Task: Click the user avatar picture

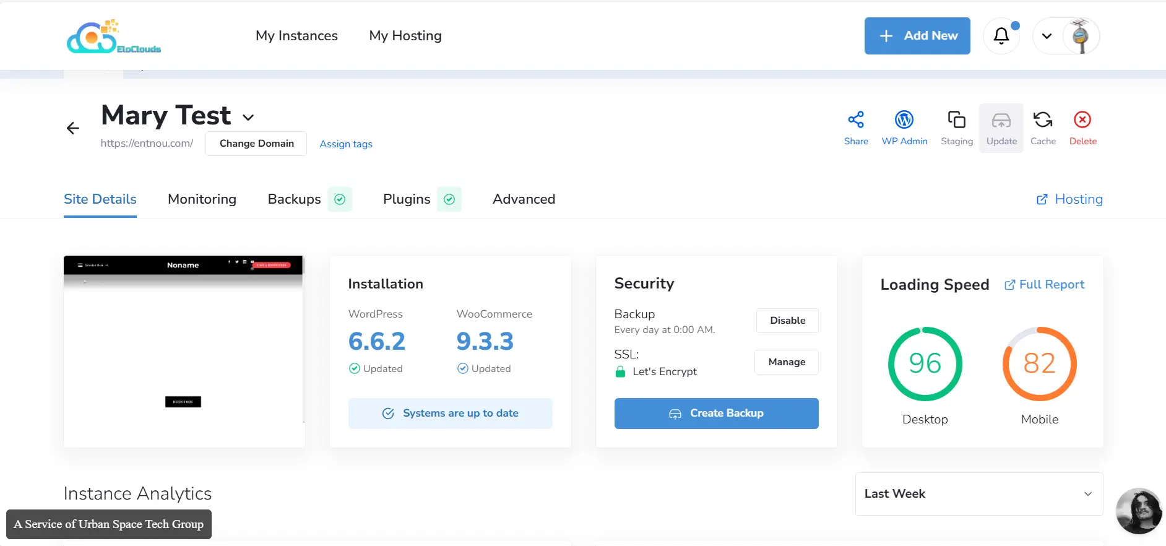Action: click(1081, 36)
